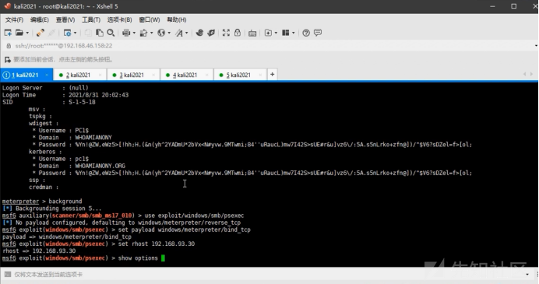Click the compose bar send-text icon

[x=8, y=274]
